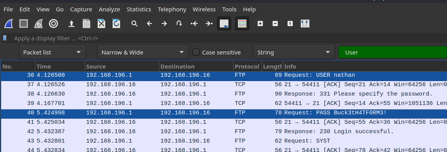Go to a specified packet

click(179, 24)
